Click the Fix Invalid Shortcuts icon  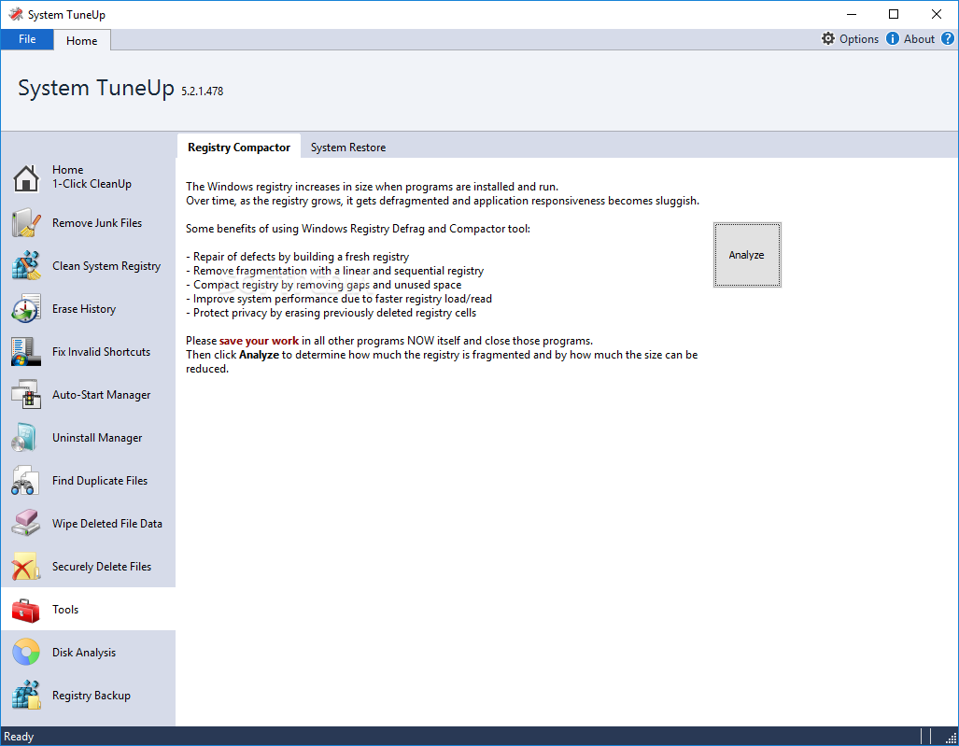click(x=26, y=352)
